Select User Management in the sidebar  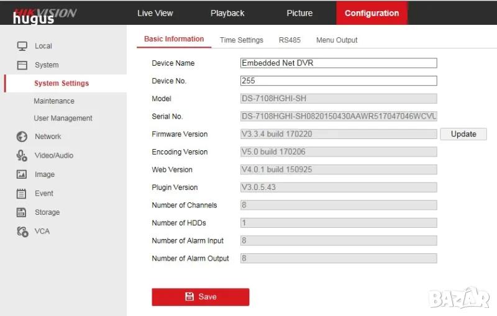[x=63, y=119]
